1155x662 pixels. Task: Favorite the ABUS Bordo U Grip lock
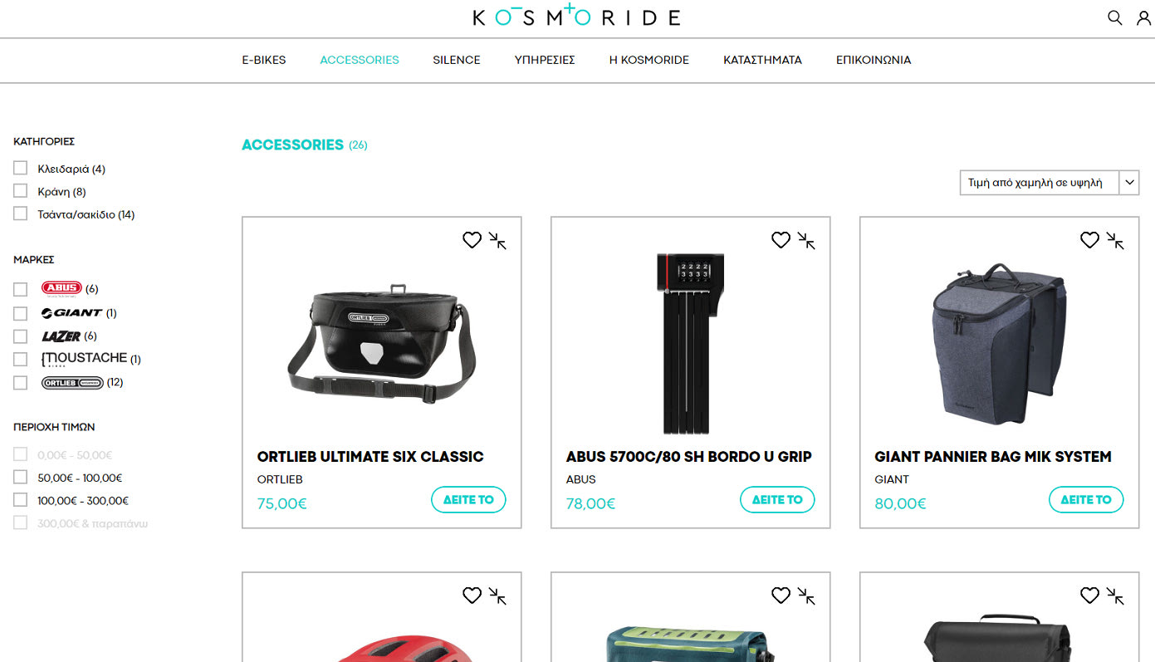(781, 240)
